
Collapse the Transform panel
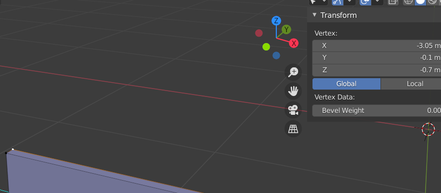pyautogui.click(x=315, y=15)
